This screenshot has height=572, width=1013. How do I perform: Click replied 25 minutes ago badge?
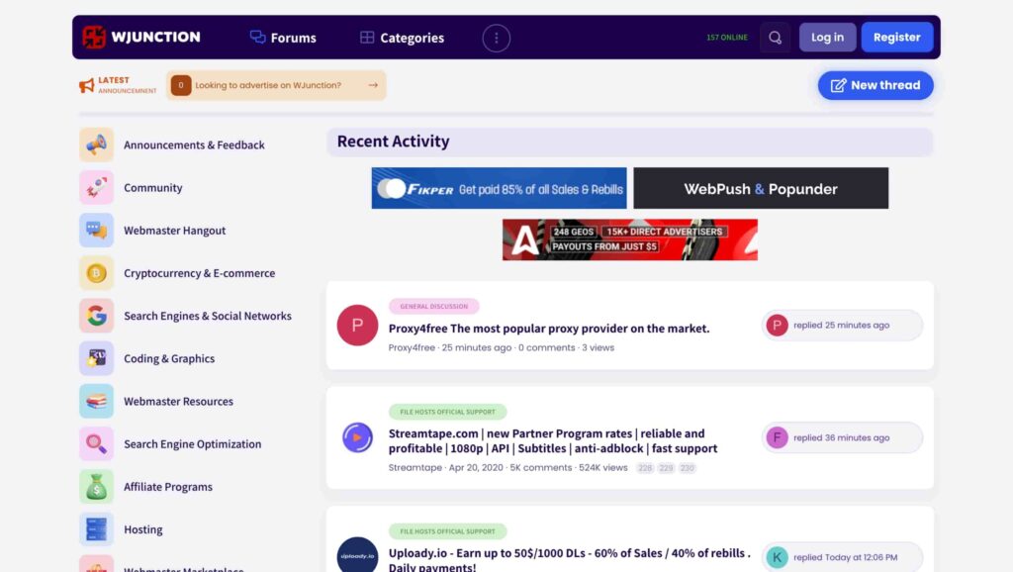(x=842, y=326)
